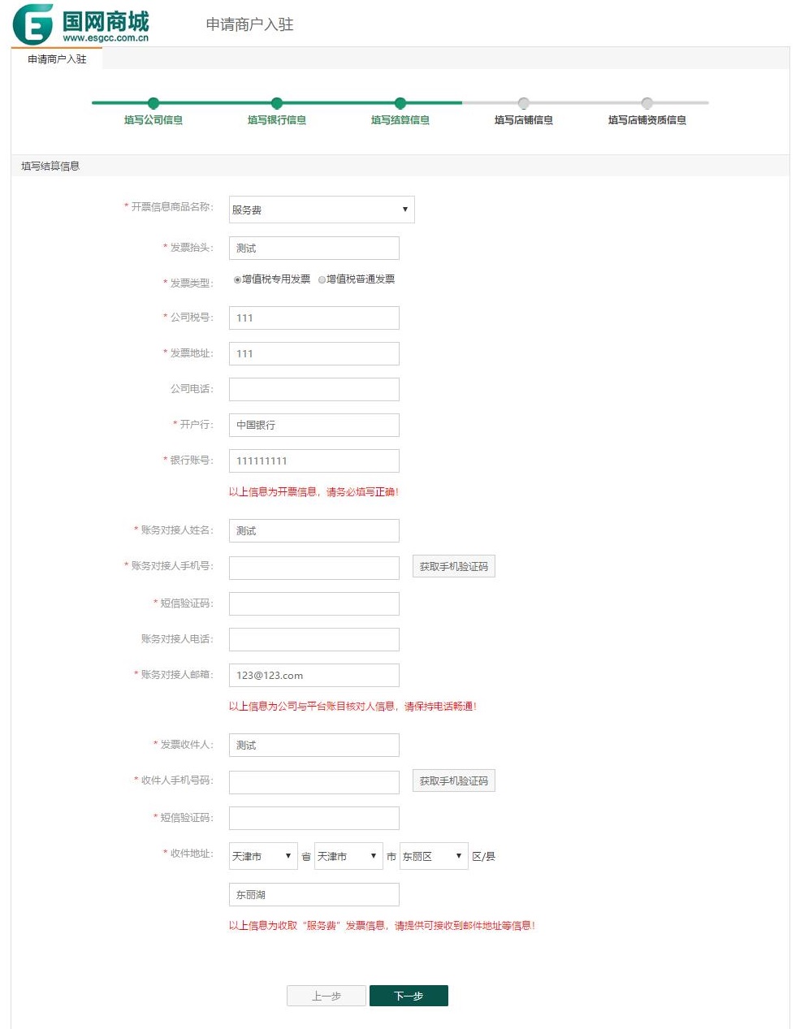
Task: Focus the 收件人手机号码 input field
Action: [314, 782]
